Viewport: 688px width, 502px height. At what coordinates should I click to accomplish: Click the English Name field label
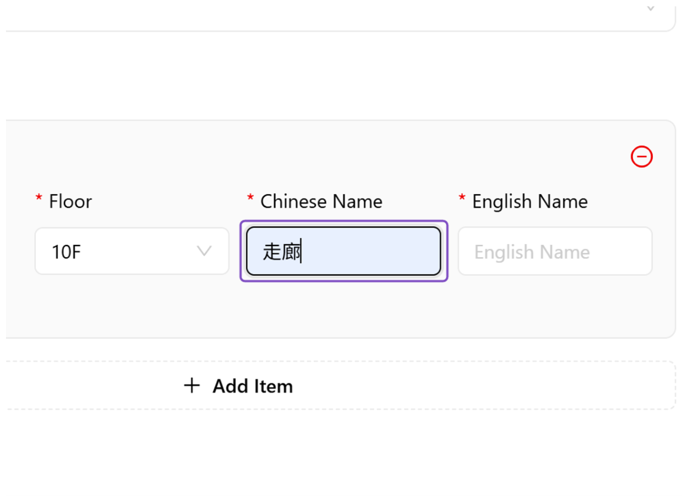click(x=530, y=202)
